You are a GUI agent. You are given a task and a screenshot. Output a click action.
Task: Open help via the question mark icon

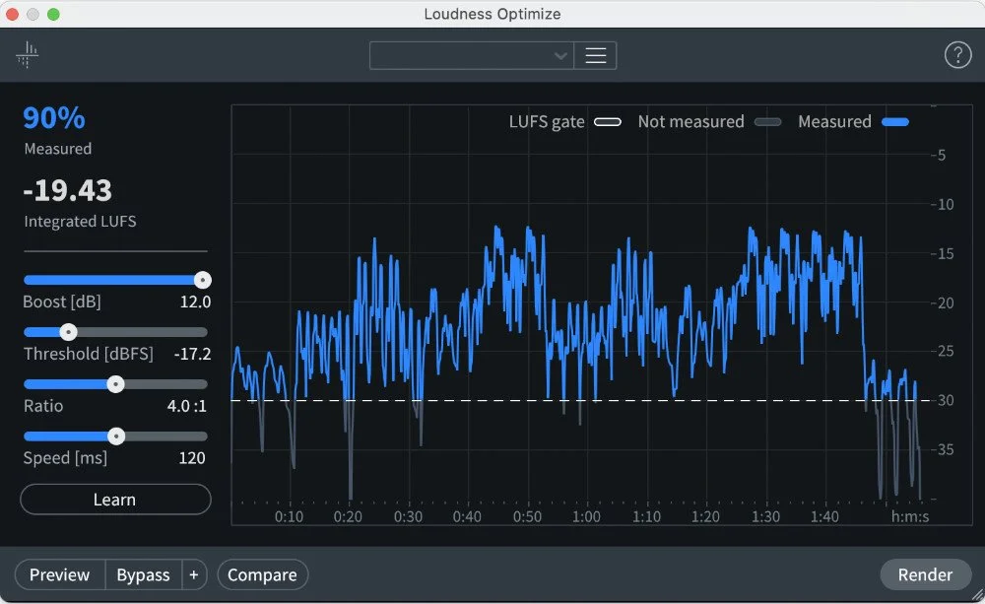point(957,54)
